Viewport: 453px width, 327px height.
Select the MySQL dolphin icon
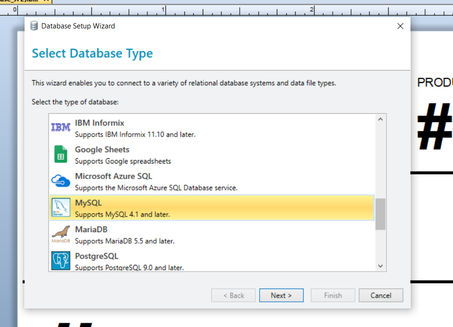61,208
